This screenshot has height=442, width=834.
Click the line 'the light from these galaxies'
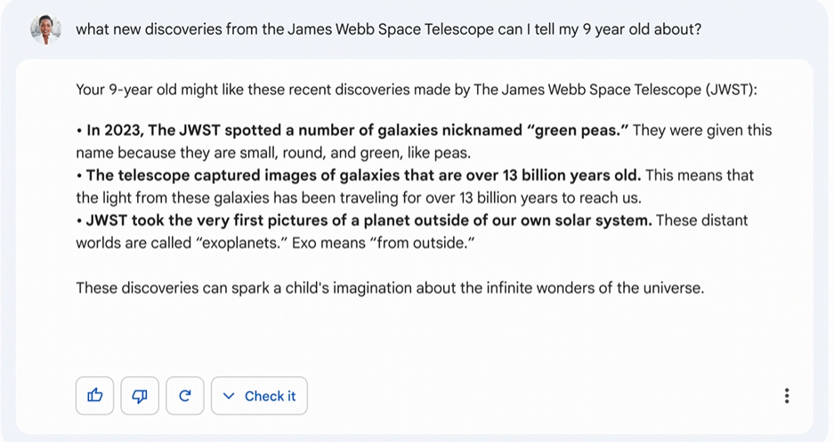[x=359, y=198]
